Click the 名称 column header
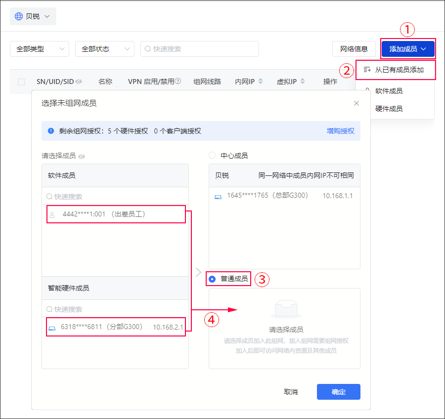445x419 pixels. pyautogui.click(x=105, y=82)
